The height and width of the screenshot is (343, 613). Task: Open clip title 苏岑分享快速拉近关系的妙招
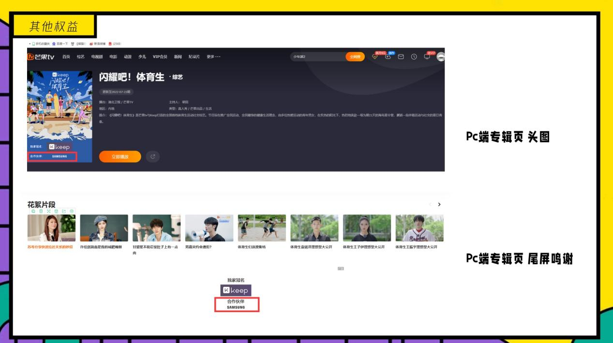pos(50,247)
